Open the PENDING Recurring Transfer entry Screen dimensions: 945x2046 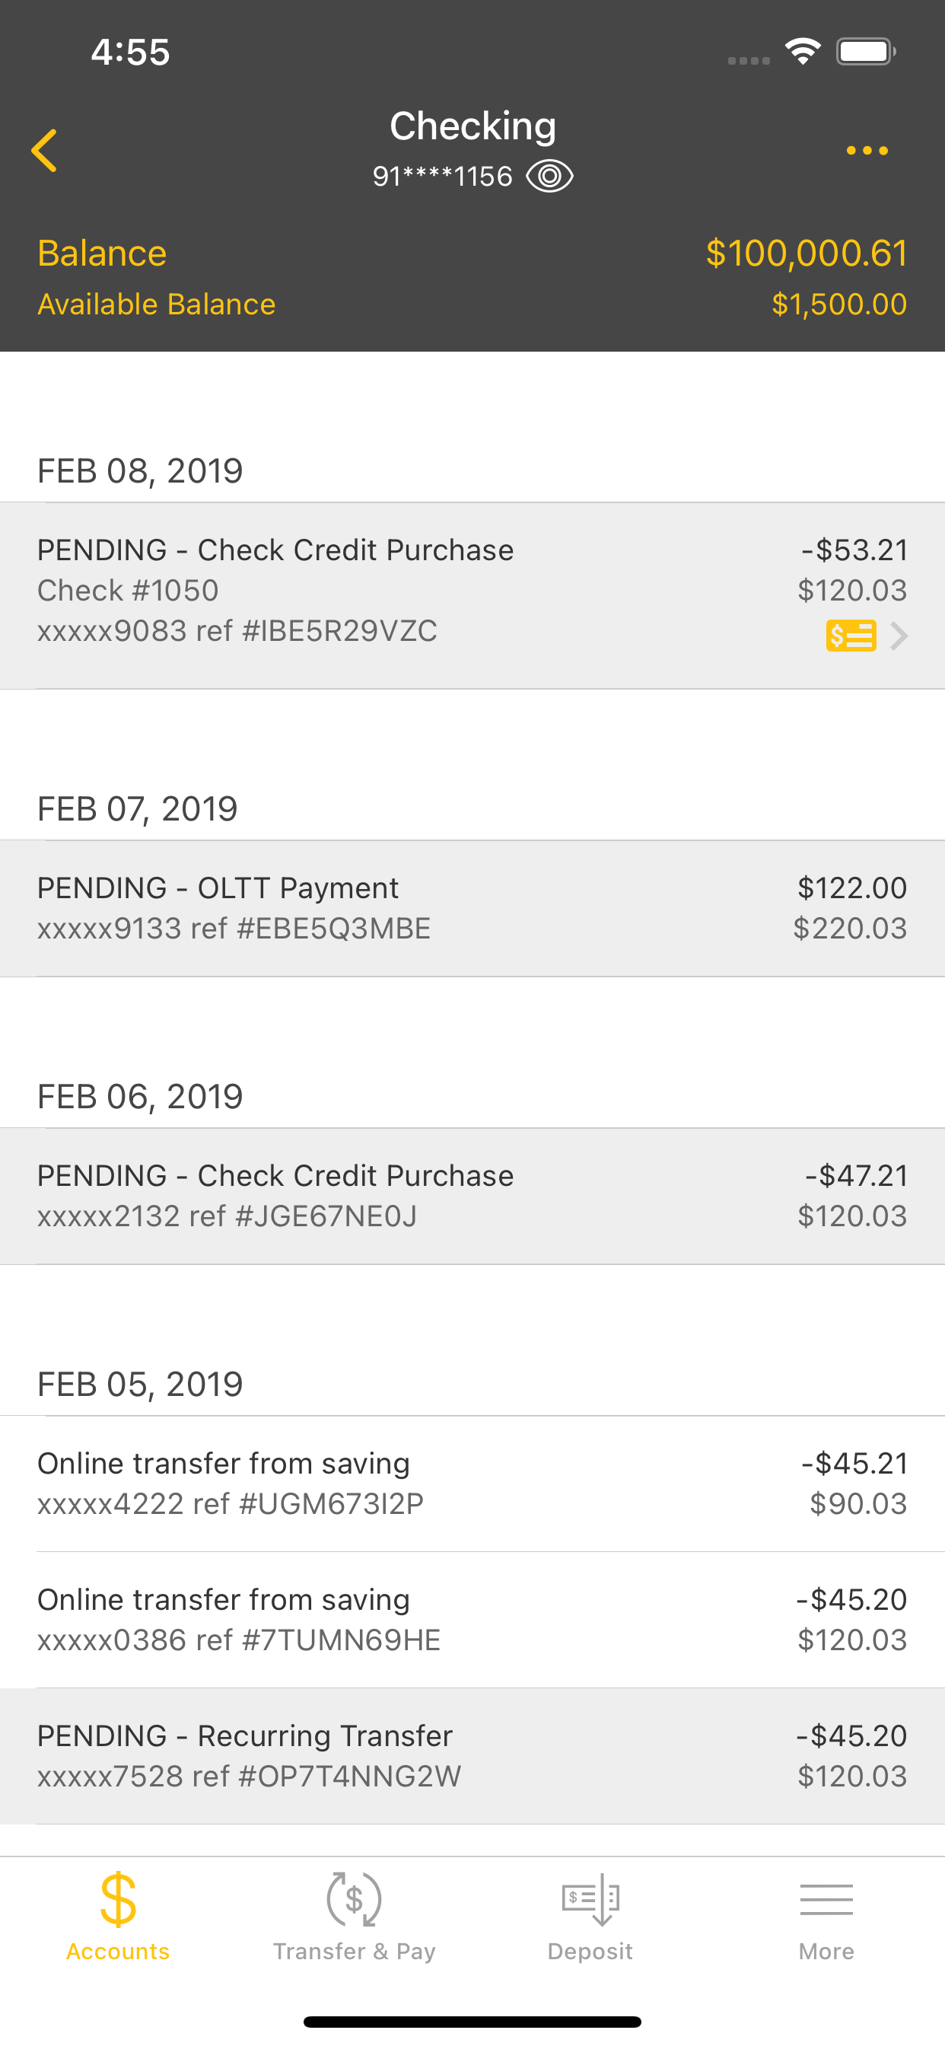point(473,1756)
